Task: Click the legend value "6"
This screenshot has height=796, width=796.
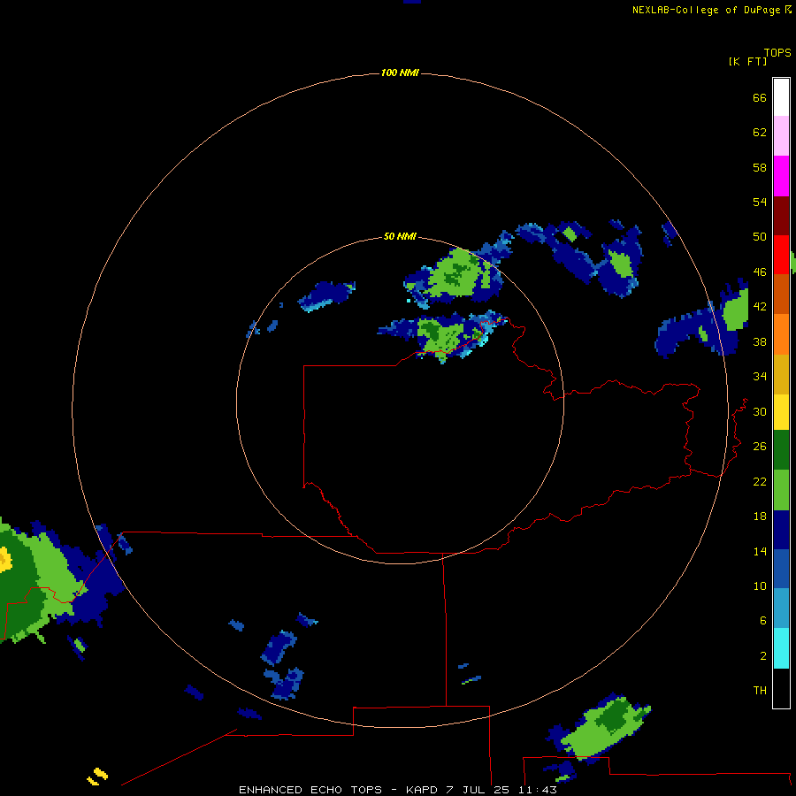Action: coord(763,621)
